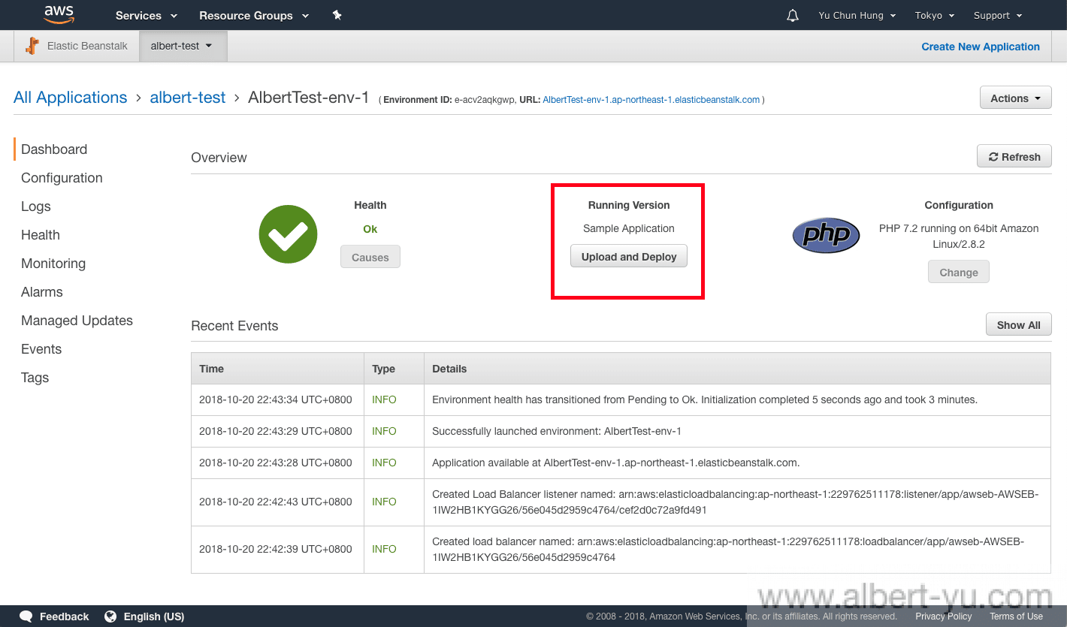1067x627 pixels.
Task: Click the Feedback speech bubble icon
Action: click(x=26, y=616)
